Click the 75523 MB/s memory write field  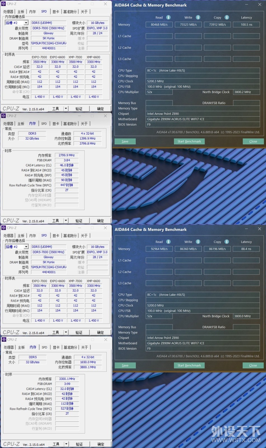188,25
